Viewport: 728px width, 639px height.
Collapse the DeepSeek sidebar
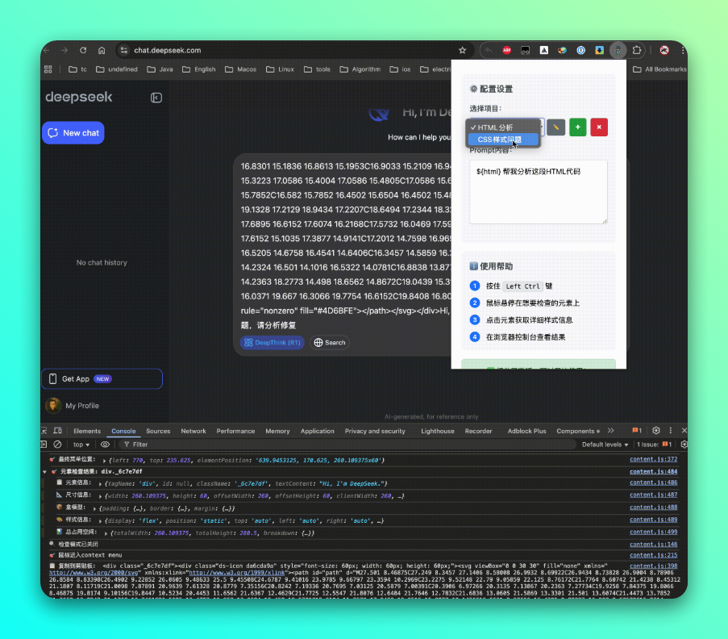[156, 98]
